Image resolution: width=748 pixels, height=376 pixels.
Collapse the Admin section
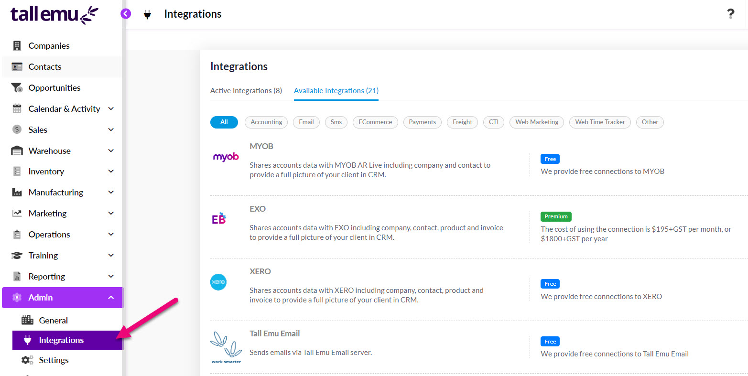pyautogui.click(x=110, y=297)
